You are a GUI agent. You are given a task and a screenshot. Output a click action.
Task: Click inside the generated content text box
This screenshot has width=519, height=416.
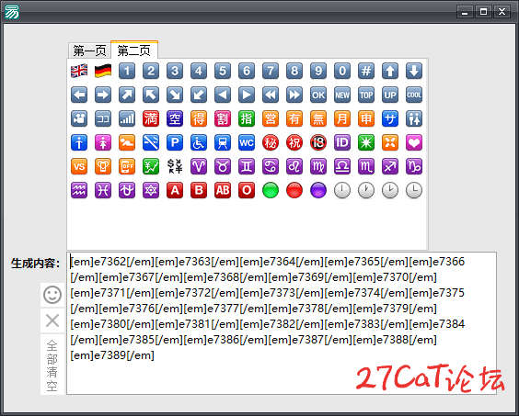pyautogui.click(x=282, y=323)
